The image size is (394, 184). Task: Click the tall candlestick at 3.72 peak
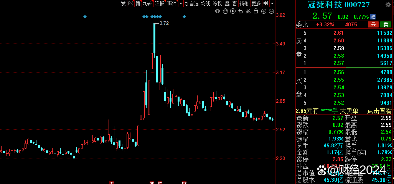(155, 40)
